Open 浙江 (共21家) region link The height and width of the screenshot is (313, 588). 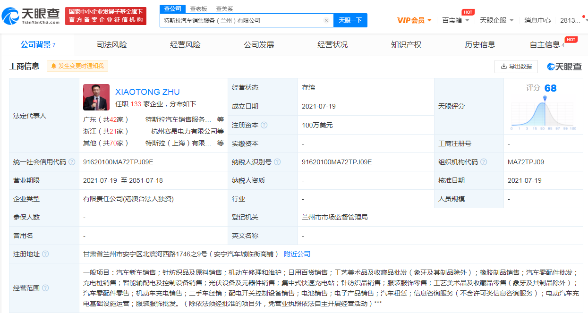click(x=106, y=131)
